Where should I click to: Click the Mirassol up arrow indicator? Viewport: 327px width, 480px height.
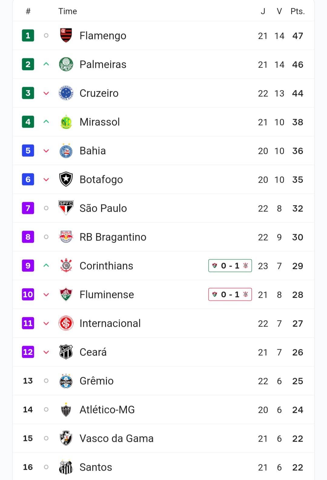[46, 122]
